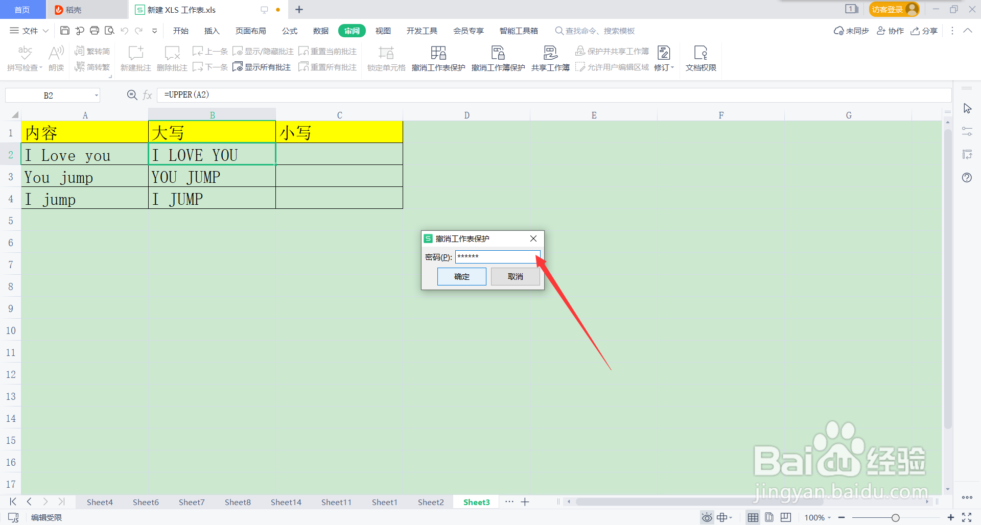Open the zoom percentage dropdown

coord(818,517)
